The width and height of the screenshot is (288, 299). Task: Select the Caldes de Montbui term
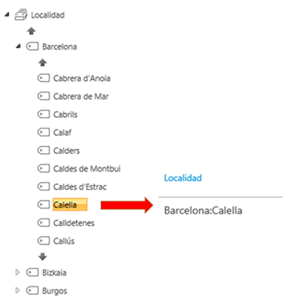click(x=87, y=168)
